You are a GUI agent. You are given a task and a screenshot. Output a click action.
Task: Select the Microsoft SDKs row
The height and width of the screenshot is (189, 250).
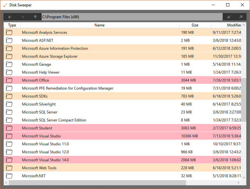122,96
